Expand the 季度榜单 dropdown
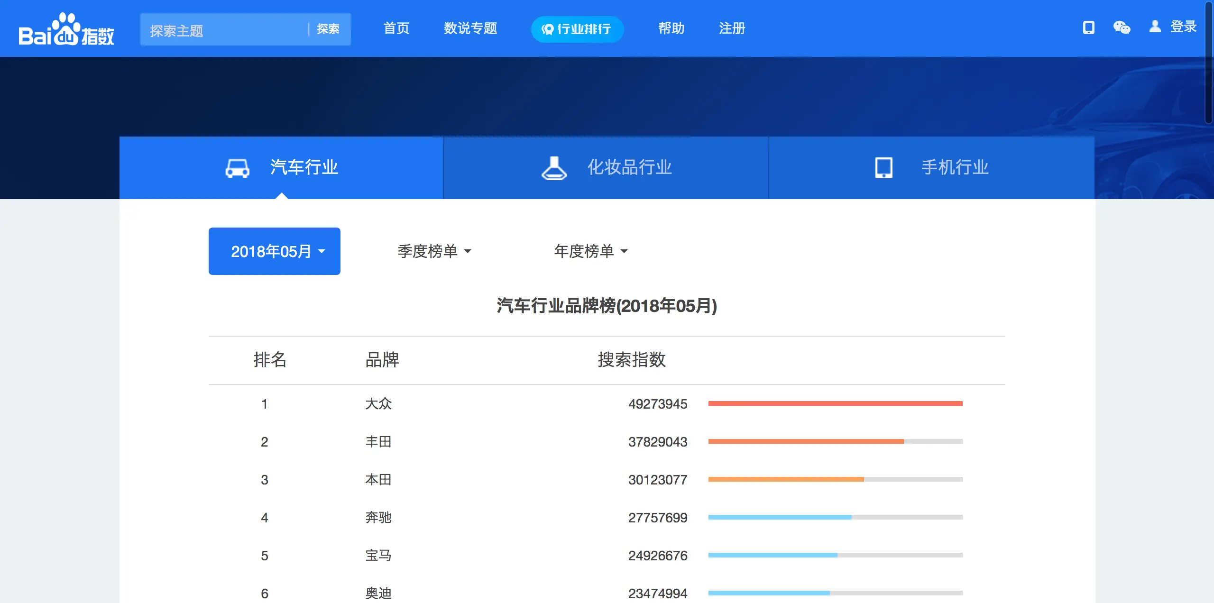Screen dimensions: 1214x603 pos(434,251)
